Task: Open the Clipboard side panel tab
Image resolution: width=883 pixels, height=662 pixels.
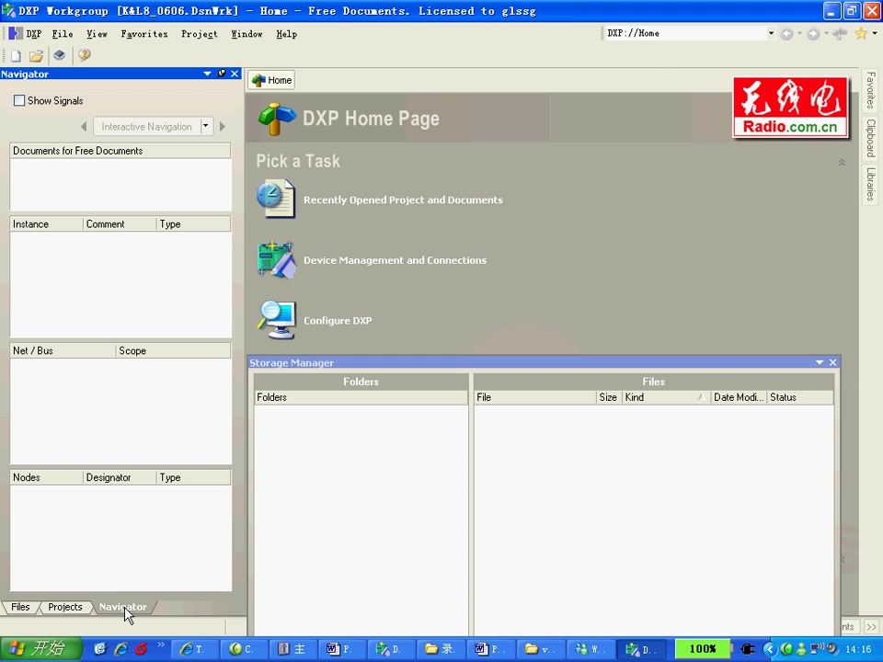Action: pyautogui.click(x=871, y=138)
